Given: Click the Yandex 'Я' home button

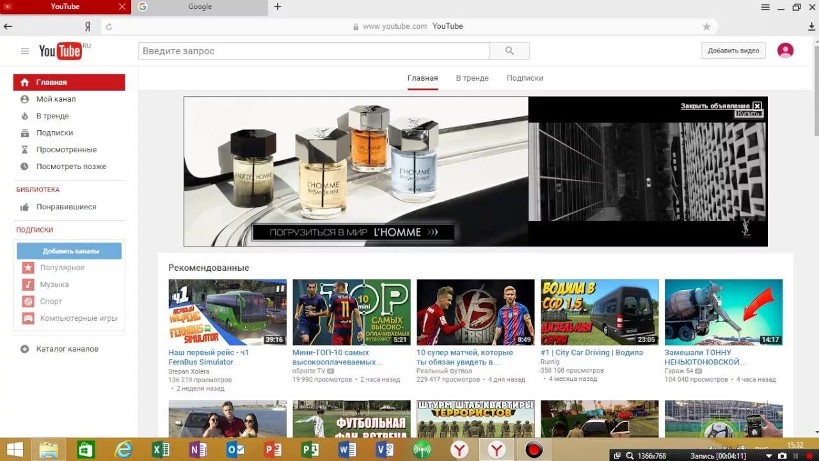Looking at the screenshot, I should pos(87,26).
